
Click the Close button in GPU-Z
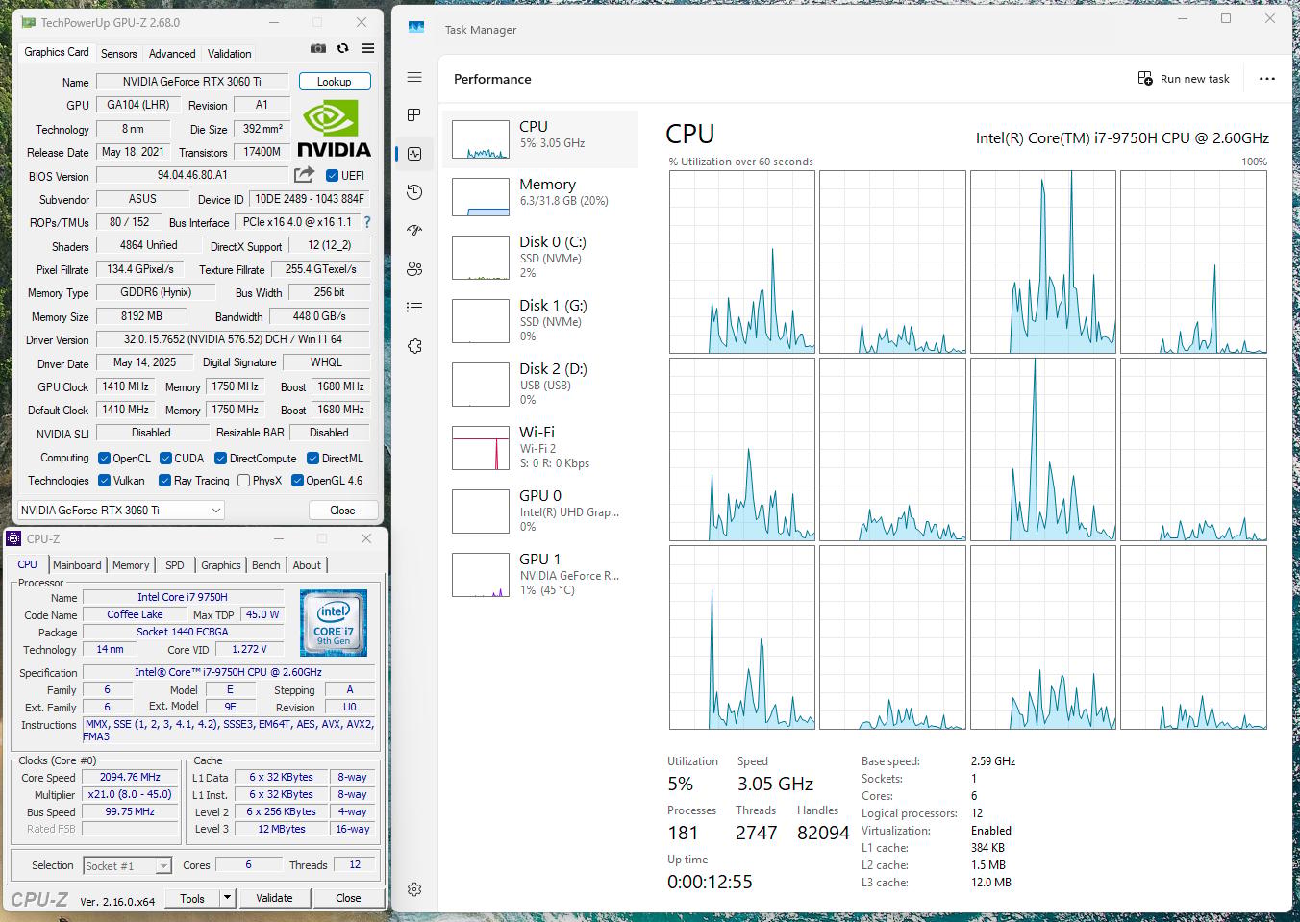pyautogui.click(x=342, y=511)
